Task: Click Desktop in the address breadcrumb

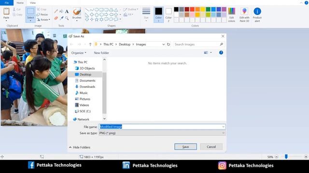Action: pos(125,44)
